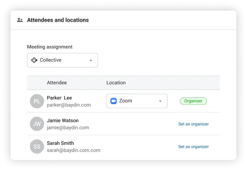Screen dimensions: 247x170
Task: Click jamie@baydin.com email address
Action: click(68, 127)
